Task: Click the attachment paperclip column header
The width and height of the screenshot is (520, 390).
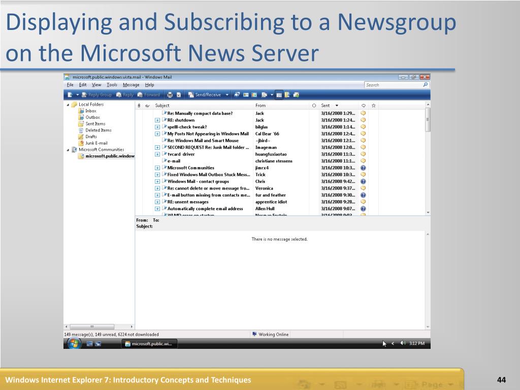Action: click(x=139, y=106)
